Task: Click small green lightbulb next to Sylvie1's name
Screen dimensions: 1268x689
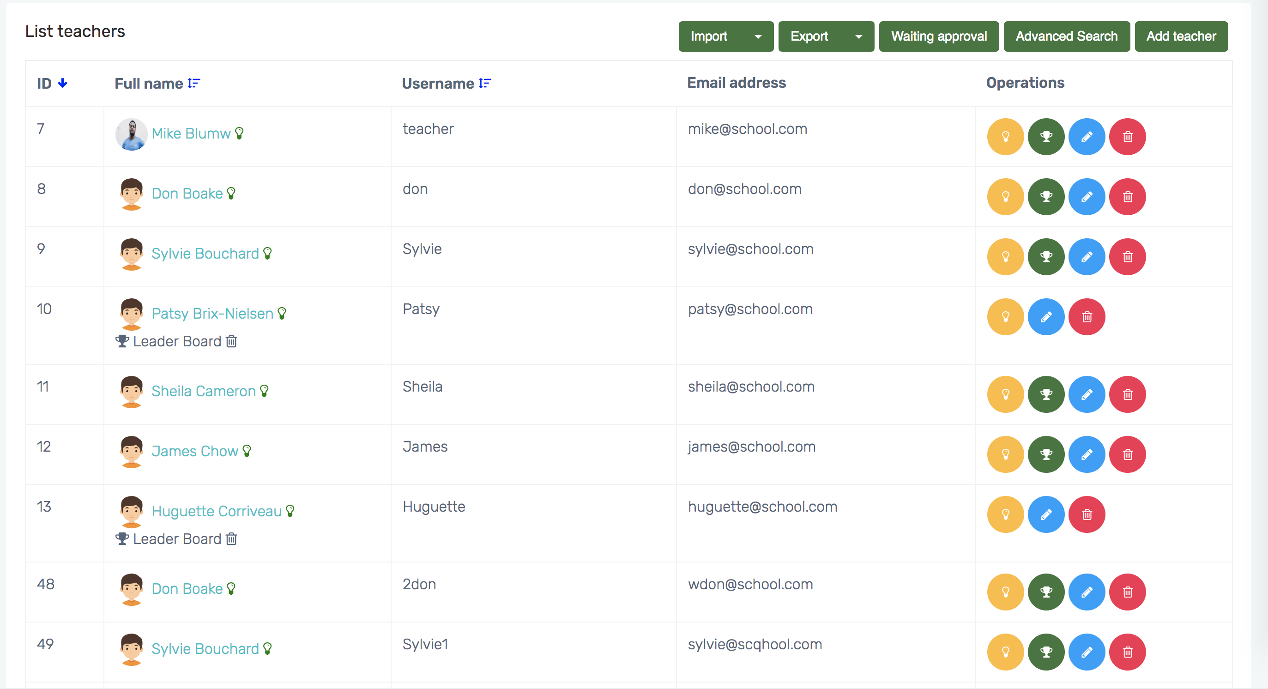Action: click(267, 649)
